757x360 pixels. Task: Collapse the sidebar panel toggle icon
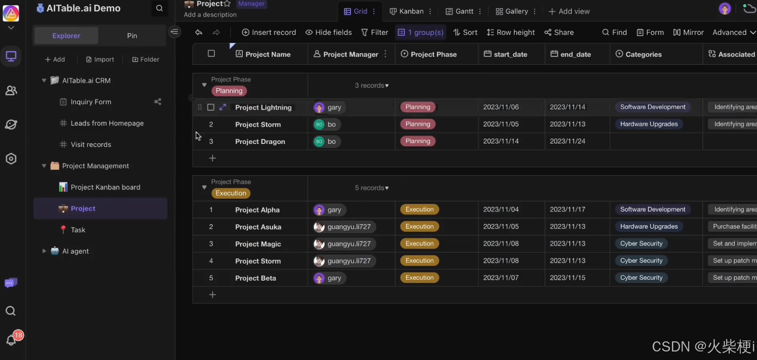click(175, 32)
